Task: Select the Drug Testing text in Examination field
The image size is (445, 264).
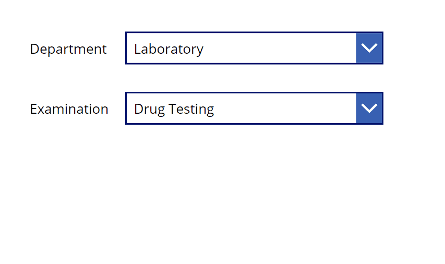Action: pyautogui.click(x=174, y=109)
